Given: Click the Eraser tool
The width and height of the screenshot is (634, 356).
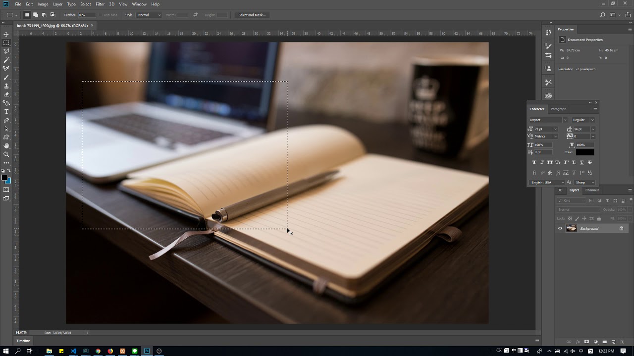Looking at the screenshot, I should [6, 94].
